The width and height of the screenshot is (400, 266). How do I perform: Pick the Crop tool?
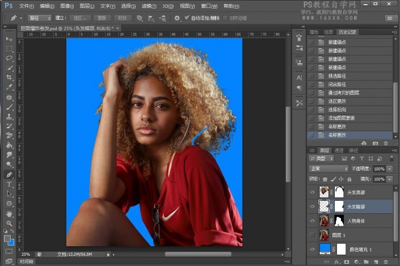[9, 77]
